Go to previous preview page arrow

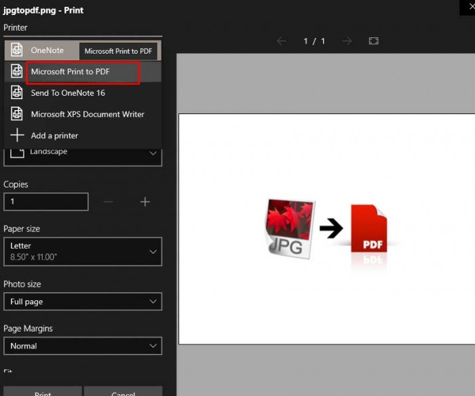[x=282, y=41]
